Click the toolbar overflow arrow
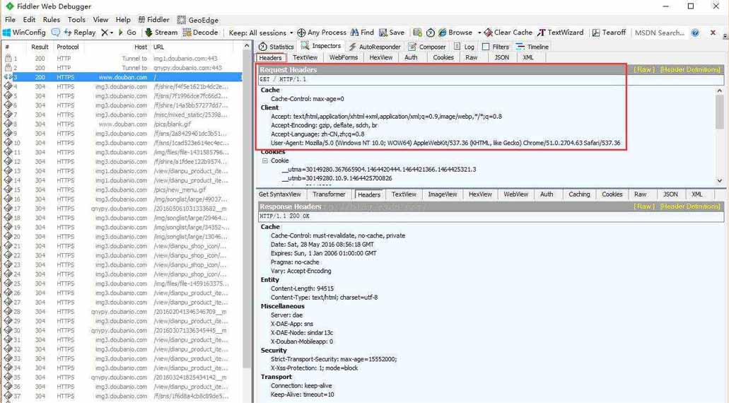This screenshot has height=403, width=729. (725, 35)
